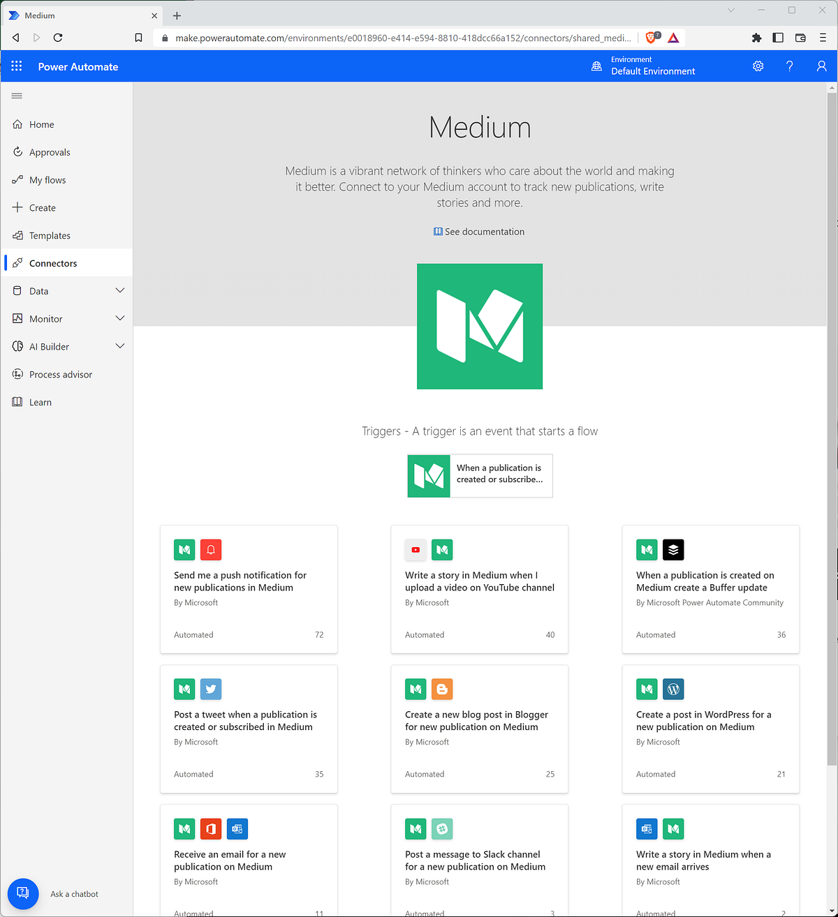Select the Twitter icon on the tweet template
Viewport: 838px width, 917px height.
[x=210, y=689]
